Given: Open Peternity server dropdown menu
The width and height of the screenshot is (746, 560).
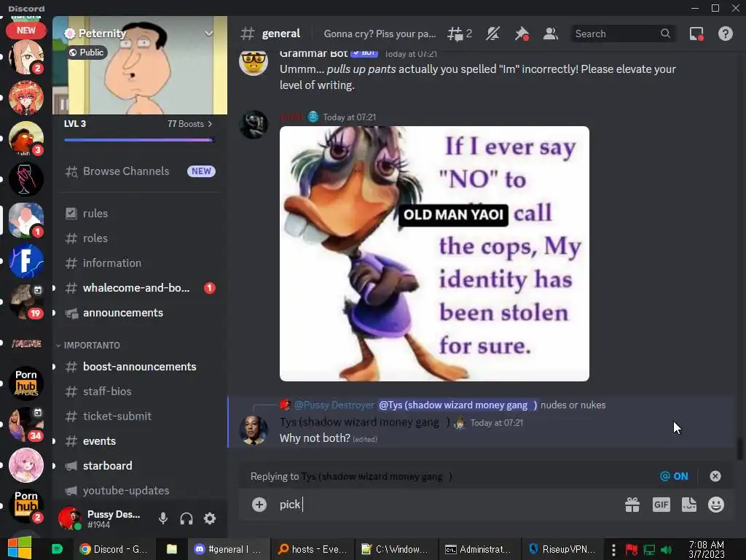Looking at the screenshot, I should pyautogui.click(x=208, y=34).
